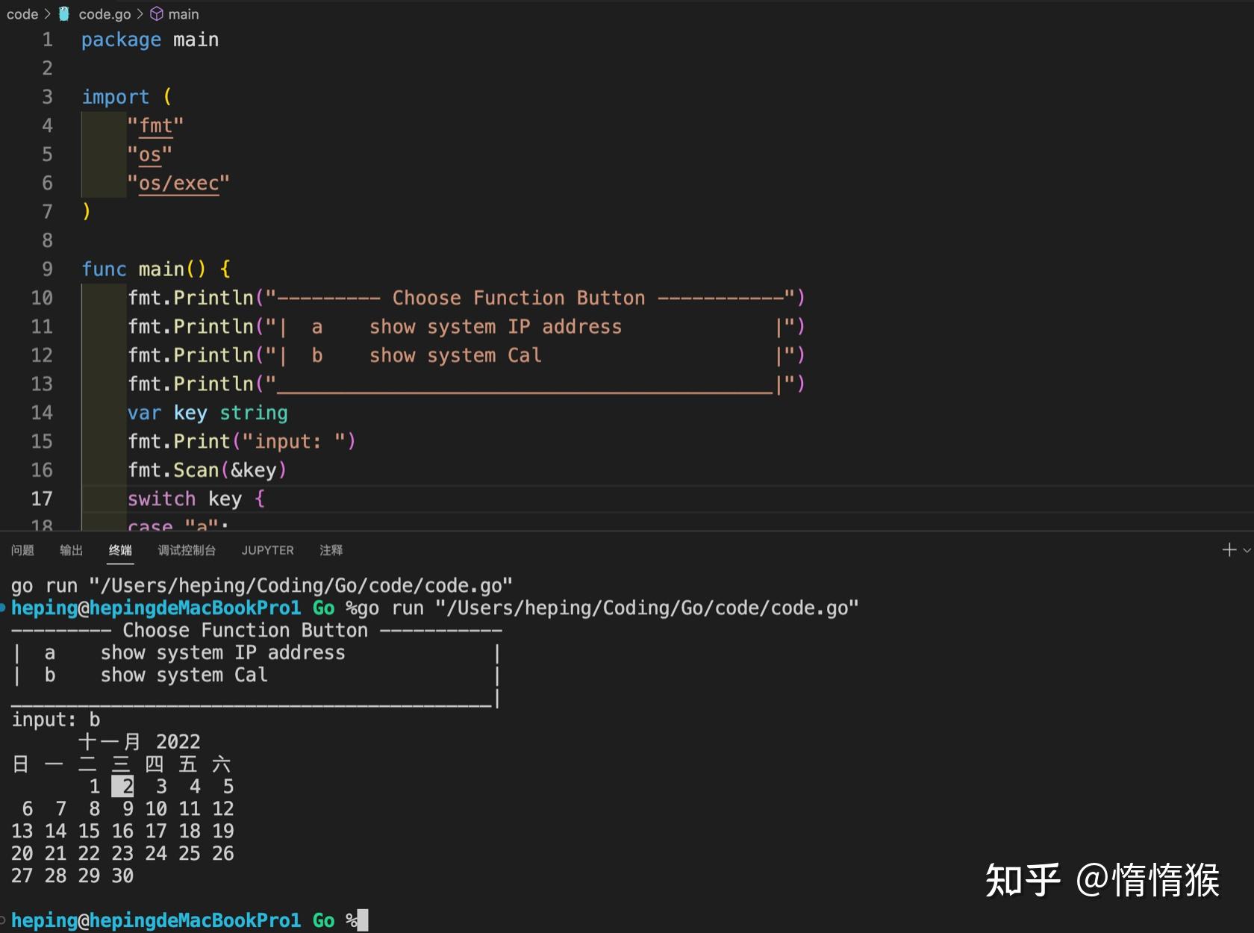Click highlighted day 2 in the terminal calendar

pos(123,787)
